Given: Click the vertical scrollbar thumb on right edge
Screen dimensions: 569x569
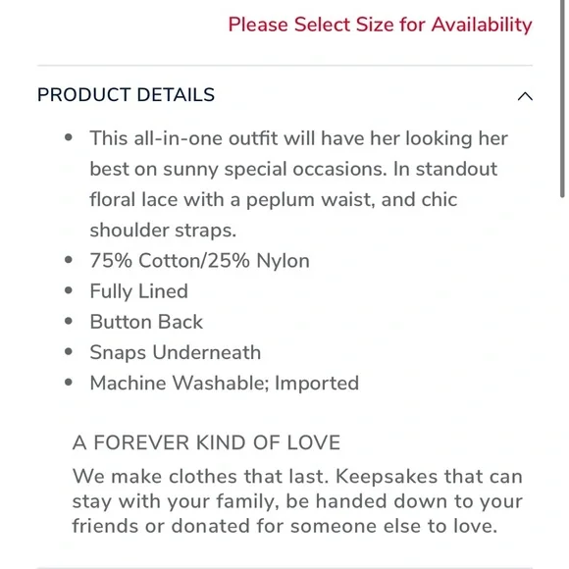Looking at the screenshot, I should 562,98.
